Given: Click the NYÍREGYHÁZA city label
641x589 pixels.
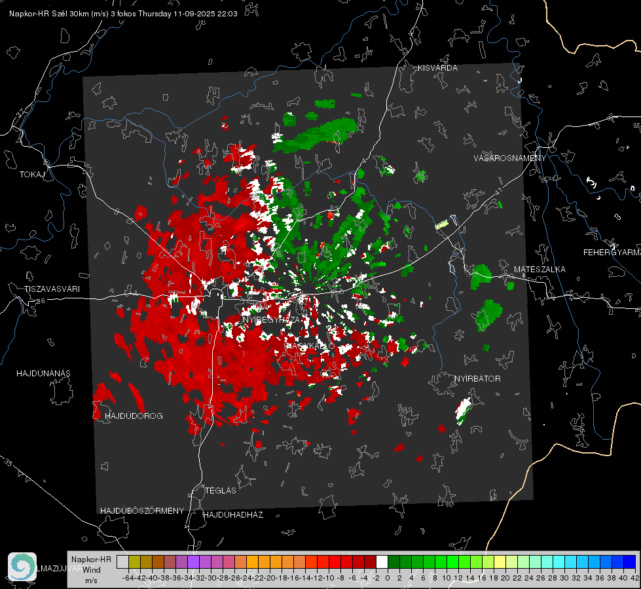Looking at the screenshot, I should [271, 319].
